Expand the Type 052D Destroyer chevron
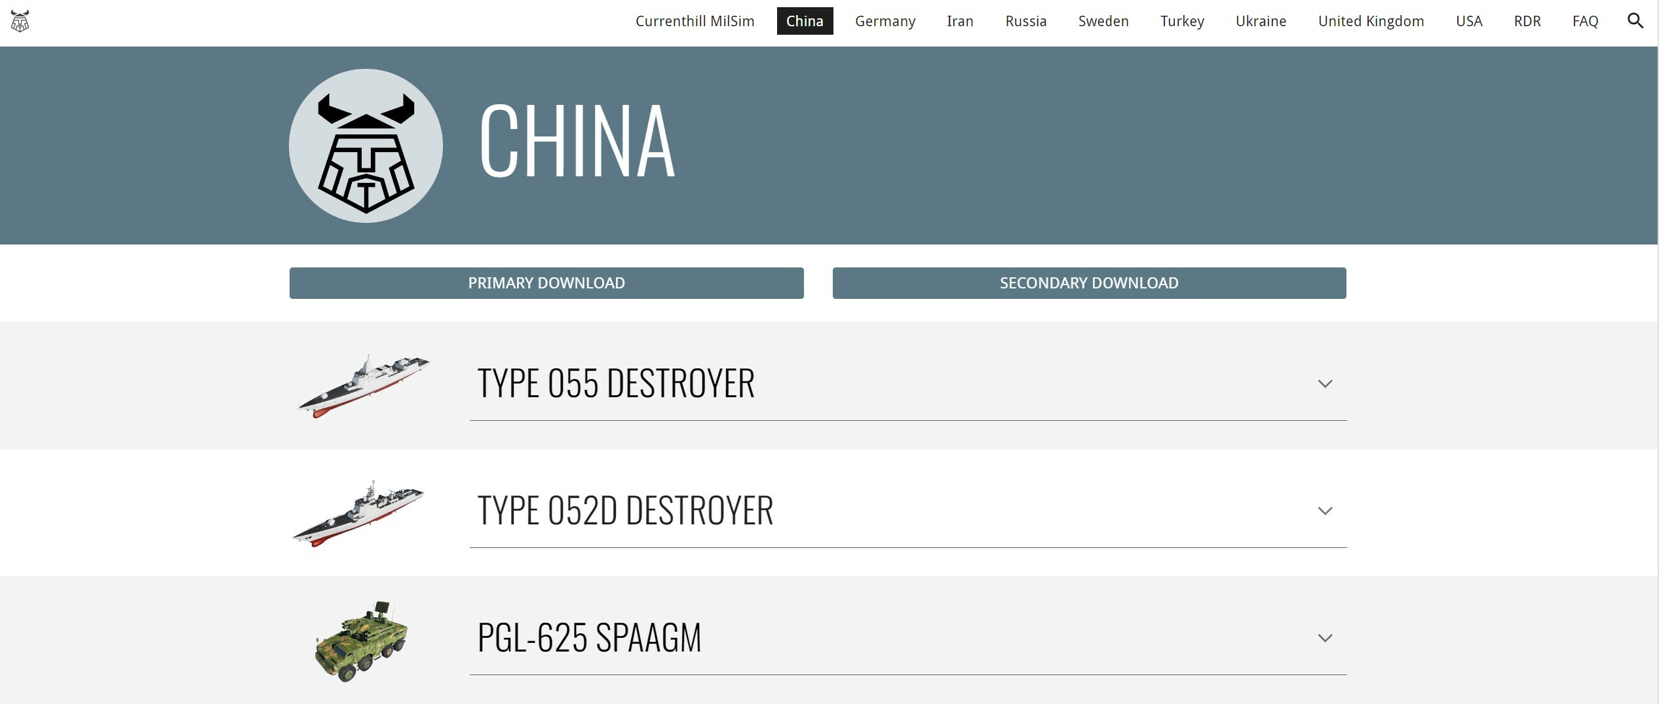This screenshot has height=704, width=1659. pyautogui.click(x=1325, y=511)
